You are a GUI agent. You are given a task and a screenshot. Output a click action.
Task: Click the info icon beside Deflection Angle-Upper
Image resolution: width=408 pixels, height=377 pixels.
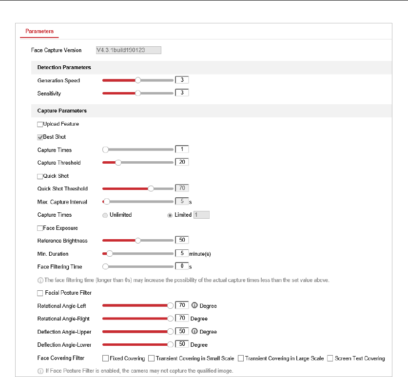pyautogui.click(x=194, y=331)
